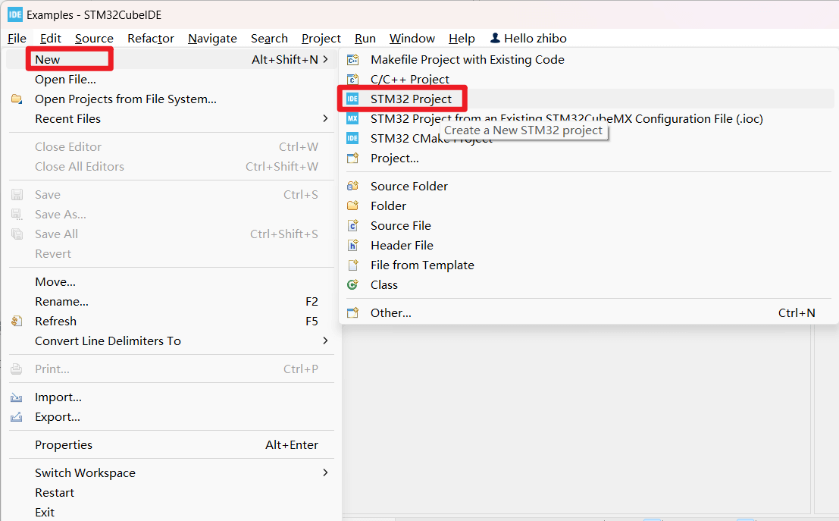Choose Export... from File menu
This screenshot has width=839, height=521.
coord(58,417)
